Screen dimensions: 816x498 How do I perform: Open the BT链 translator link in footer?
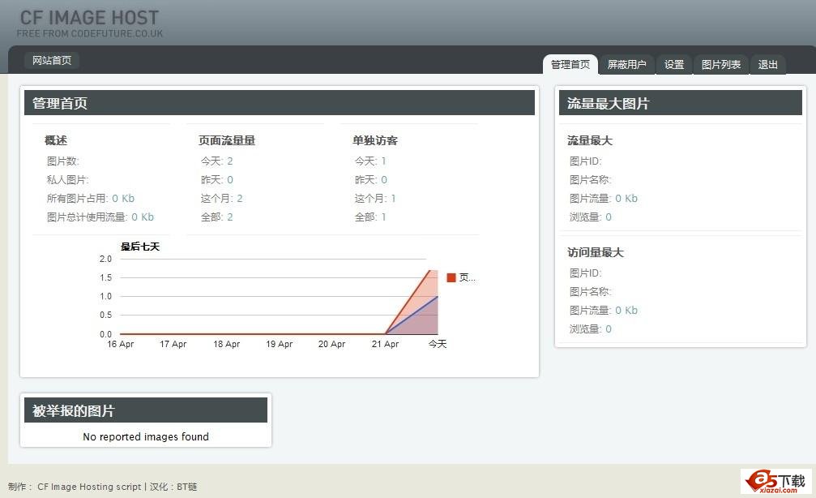186,487
